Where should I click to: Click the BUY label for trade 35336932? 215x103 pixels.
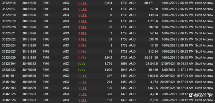pyautogui.click(x=82, y=70)
